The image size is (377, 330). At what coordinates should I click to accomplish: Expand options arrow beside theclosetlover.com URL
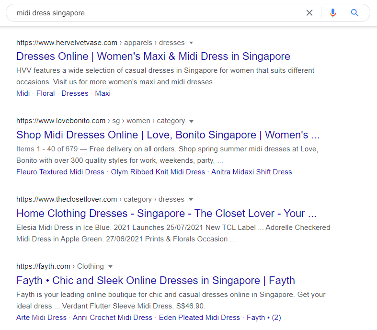(191, 200)
